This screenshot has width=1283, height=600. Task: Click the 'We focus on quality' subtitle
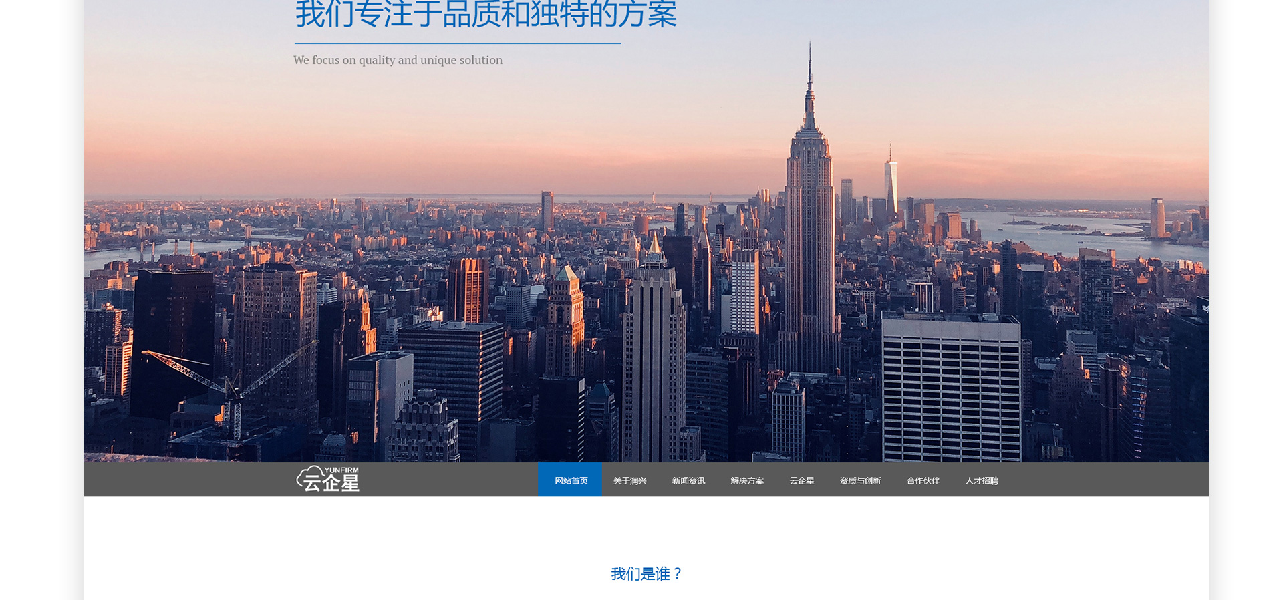tap(398, 60)
